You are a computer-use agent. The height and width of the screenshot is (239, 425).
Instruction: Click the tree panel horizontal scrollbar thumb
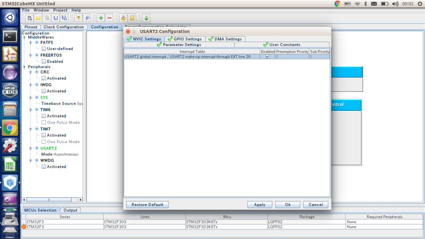[x=49, y=200]
